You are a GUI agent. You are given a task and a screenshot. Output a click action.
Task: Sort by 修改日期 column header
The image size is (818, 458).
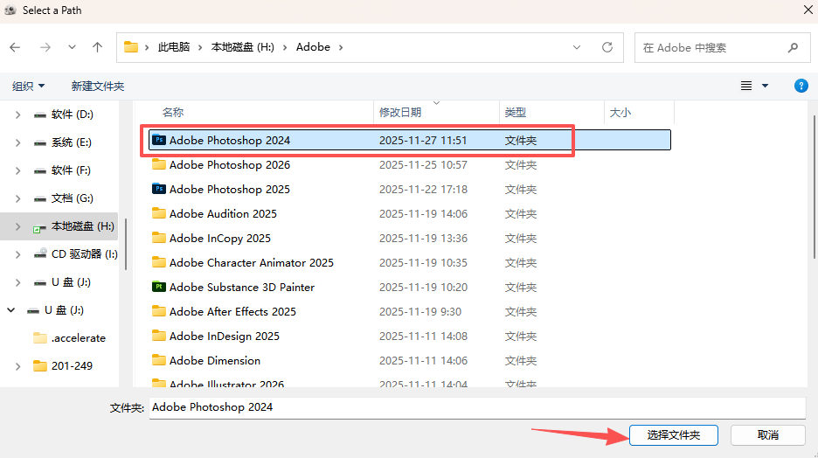pos(400,113)
